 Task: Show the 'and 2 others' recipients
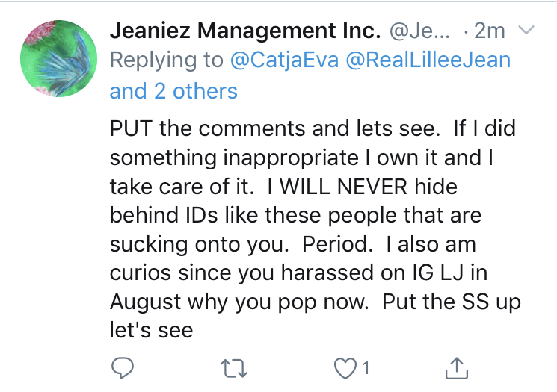173,91
